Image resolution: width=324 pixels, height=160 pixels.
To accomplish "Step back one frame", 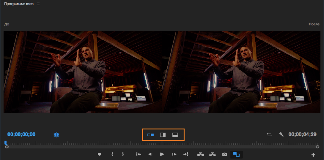I will pyautogui.click(x=150, y=154).
